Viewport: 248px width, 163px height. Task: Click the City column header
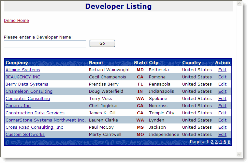[x=153, y=63]
